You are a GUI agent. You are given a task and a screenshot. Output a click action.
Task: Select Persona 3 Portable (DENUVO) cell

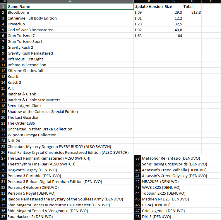(x=70, y=176)
